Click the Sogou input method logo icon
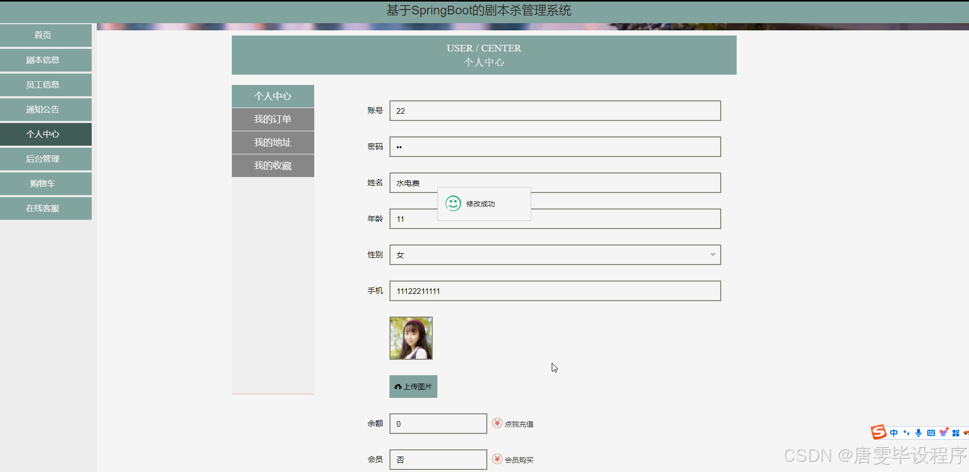The width and height of the screenshot is (969, 472). pos(879,432)
